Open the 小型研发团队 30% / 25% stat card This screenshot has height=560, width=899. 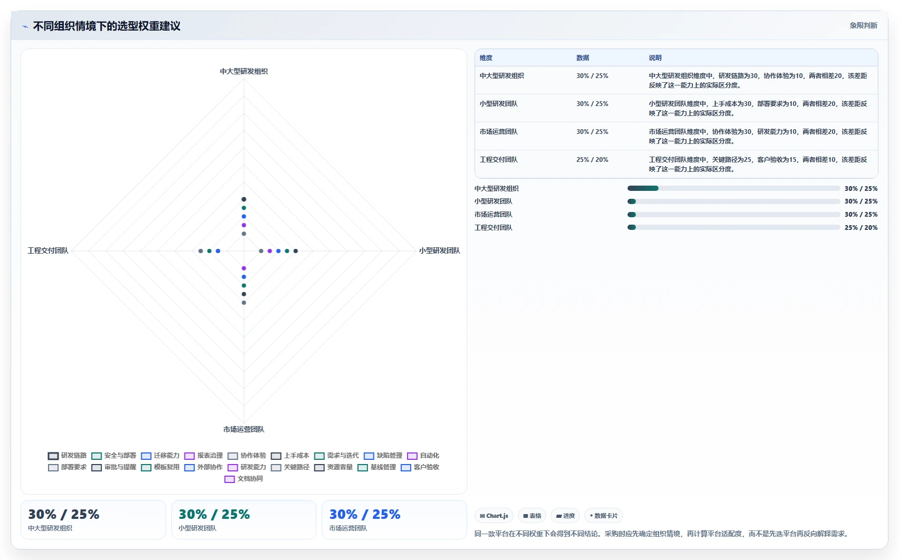click(244, 519)
